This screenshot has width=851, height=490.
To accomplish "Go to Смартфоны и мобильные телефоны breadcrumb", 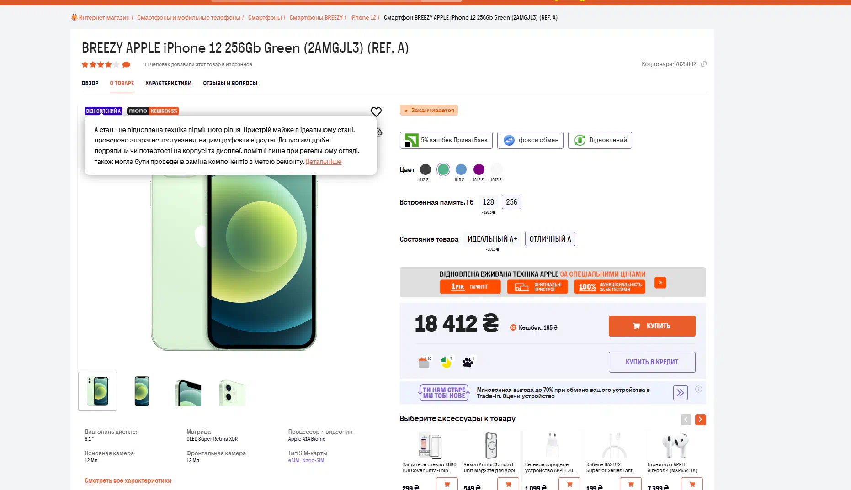I will [189, 17].
